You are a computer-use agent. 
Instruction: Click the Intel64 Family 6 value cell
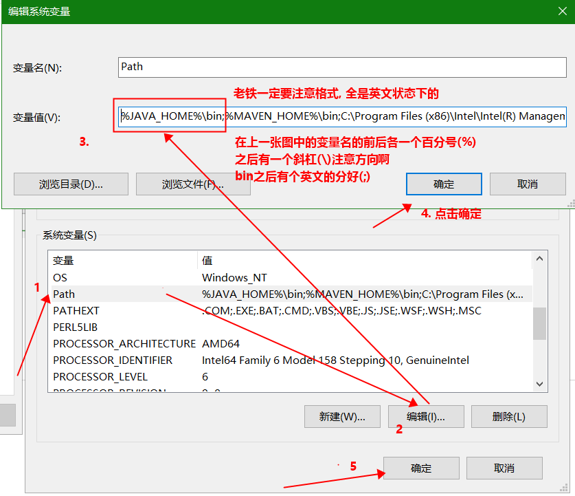pos(335,360)
